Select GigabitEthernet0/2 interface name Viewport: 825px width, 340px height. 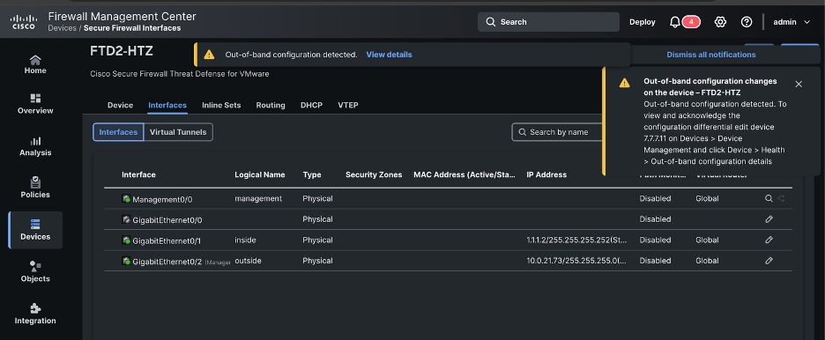167,262
